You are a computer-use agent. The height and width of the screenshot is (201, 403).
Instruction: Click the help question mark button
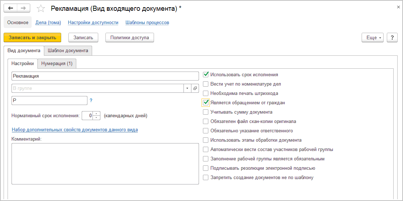click(x=392, y=37)
